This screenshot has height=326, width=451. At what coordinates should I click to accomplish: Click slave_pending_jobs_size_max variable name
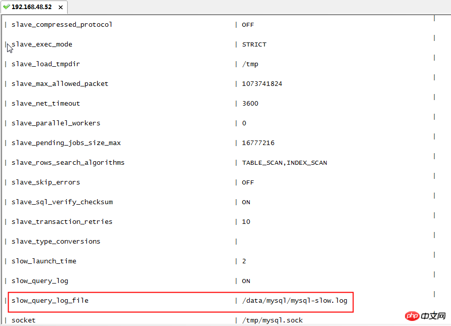pos(66,143)
